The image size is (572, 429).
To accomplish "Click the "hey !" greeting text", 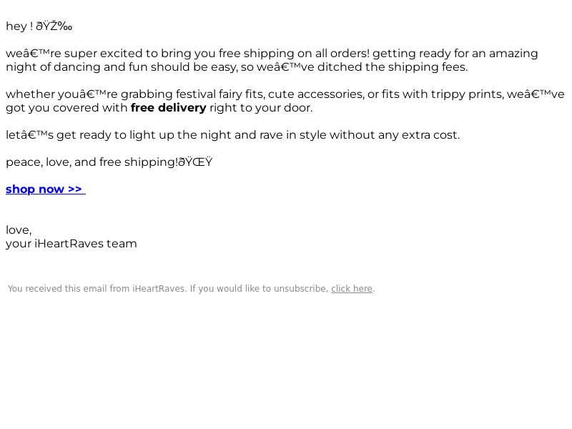I will pyautogui.click(x=19, y=26).
